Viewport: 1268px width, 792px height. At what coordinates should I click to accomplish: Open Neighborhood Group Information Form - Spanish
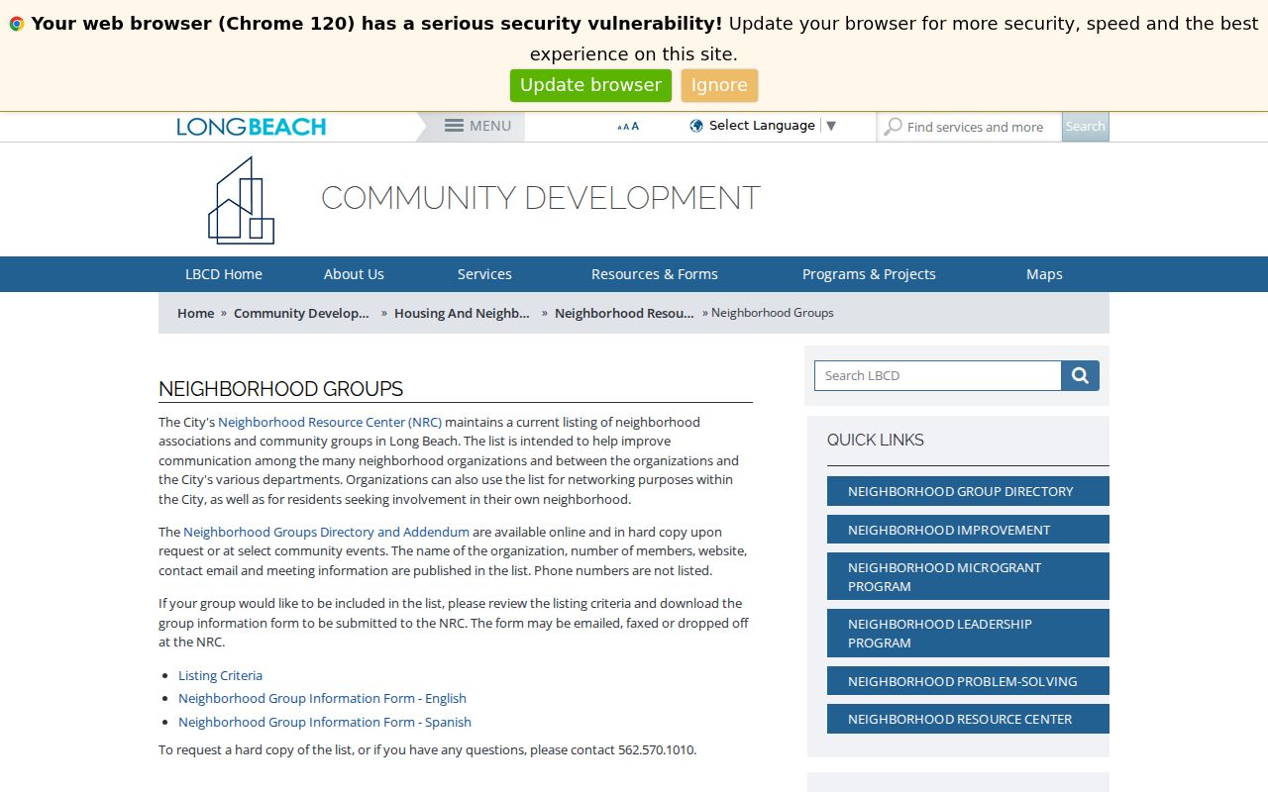(x=325, y=722)
